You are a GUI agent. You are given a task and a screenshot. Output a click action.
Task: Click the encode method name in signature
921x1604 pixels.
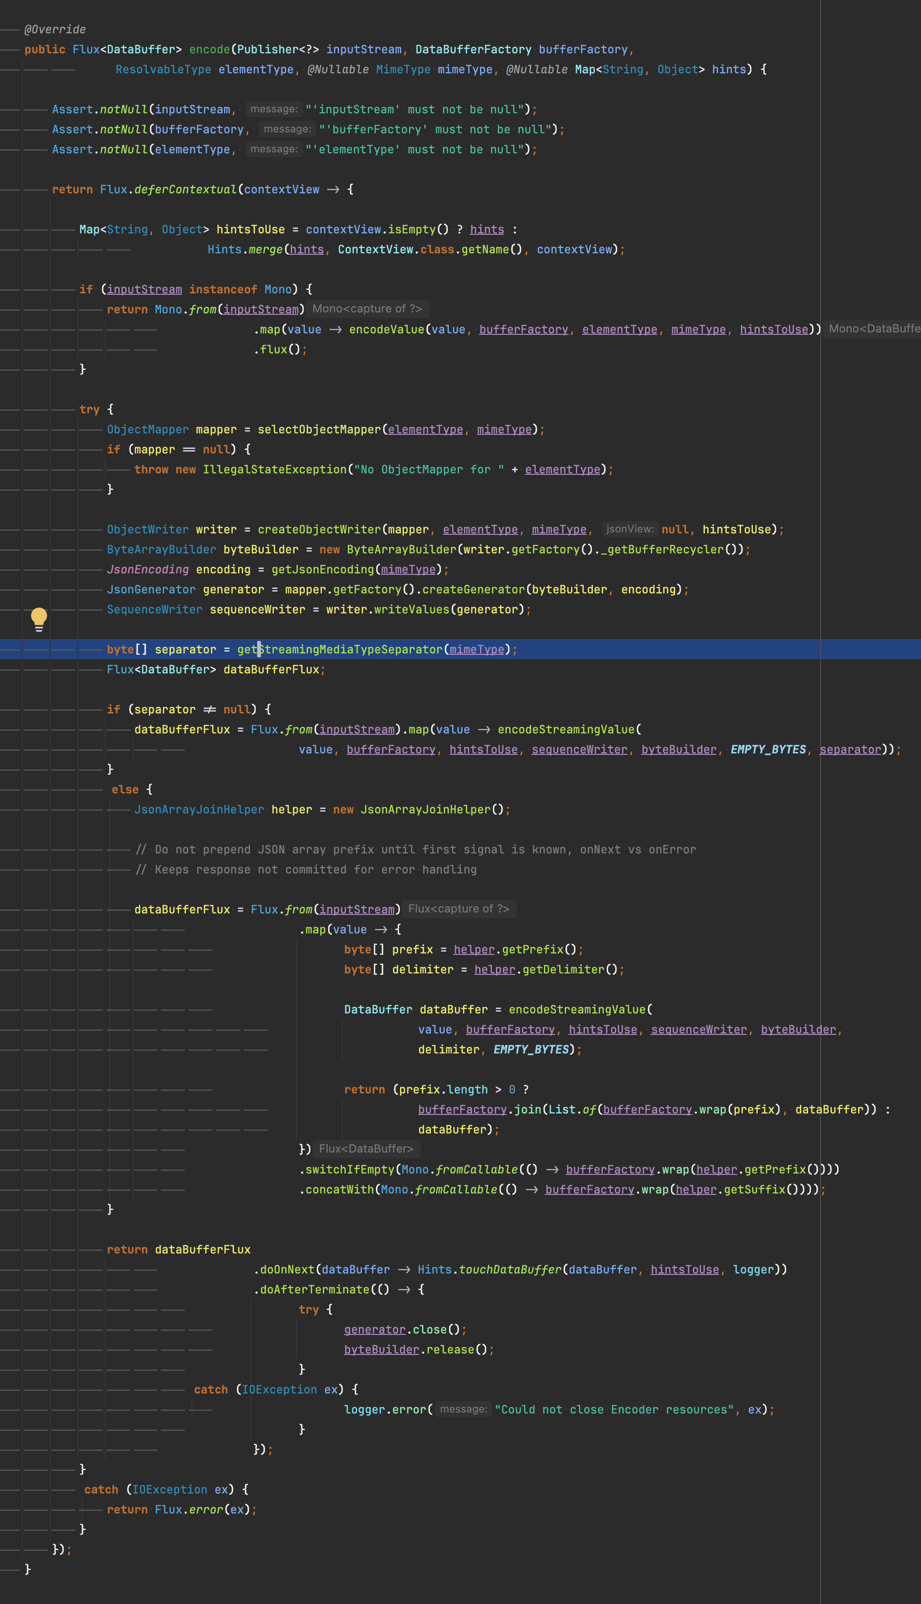point(210,50)
